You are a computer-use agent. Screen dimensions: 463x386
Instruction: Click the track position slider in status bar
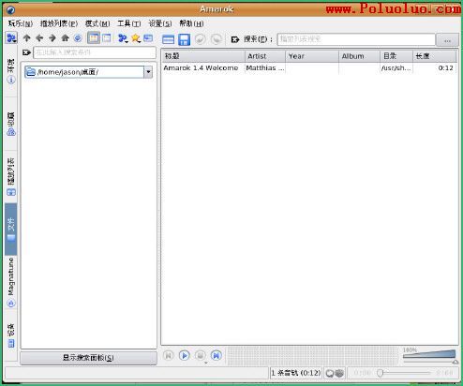tap(403, 373)
